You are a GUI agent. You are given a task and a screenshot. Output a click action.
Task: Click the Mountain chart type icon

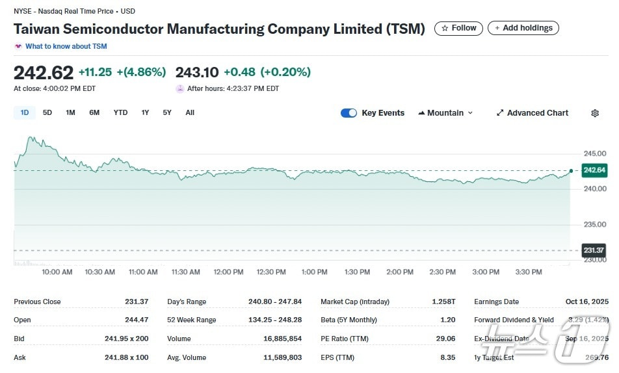tap(421, 113)
